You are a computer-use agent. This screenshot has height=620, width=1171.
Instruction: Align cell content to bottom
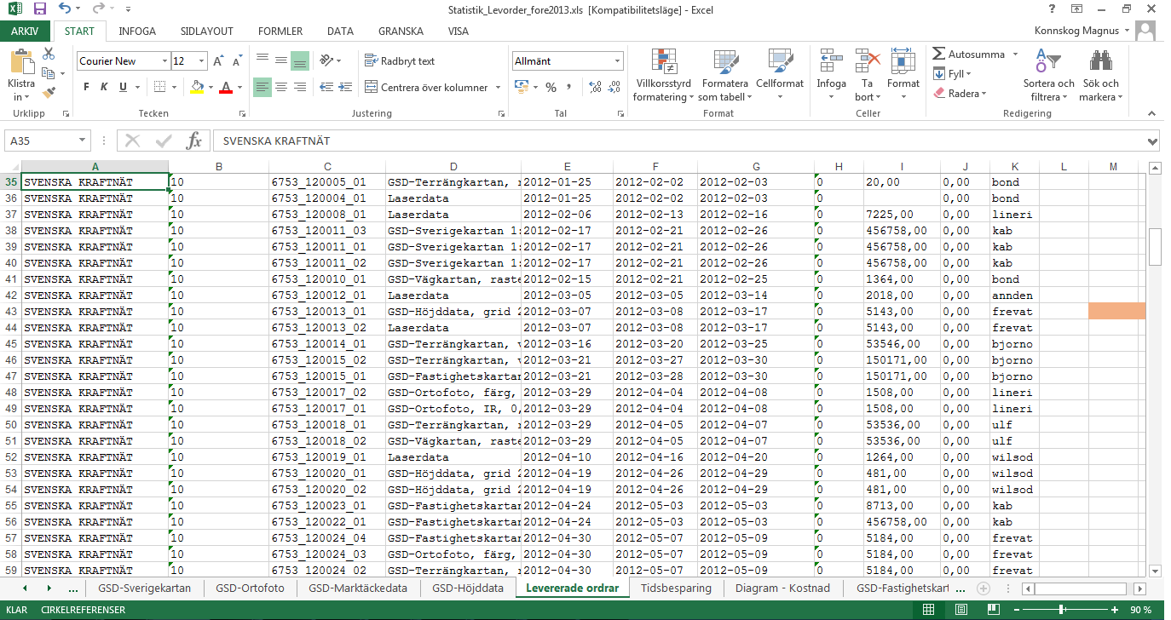(x=299, y=60)
